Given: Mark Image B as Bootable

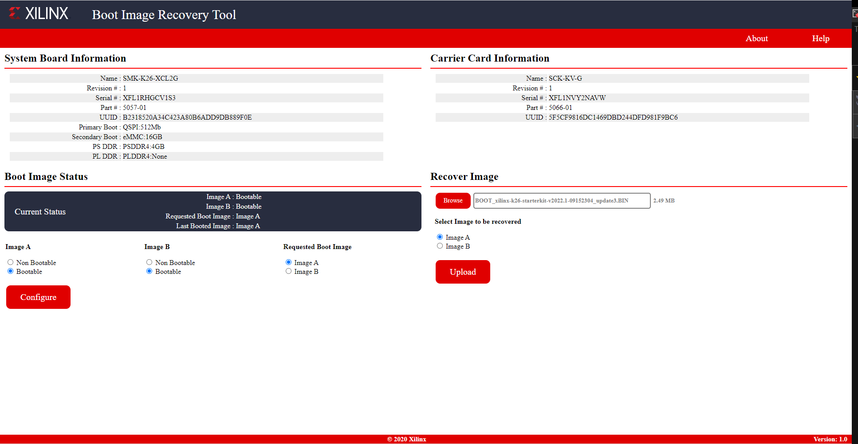Looking at the screenshot, I should point(150,271).
